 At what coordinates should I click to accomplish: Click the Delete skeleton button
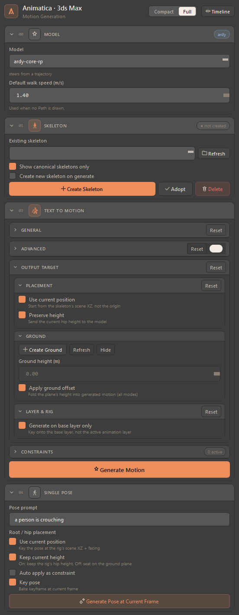coord(213,189)
